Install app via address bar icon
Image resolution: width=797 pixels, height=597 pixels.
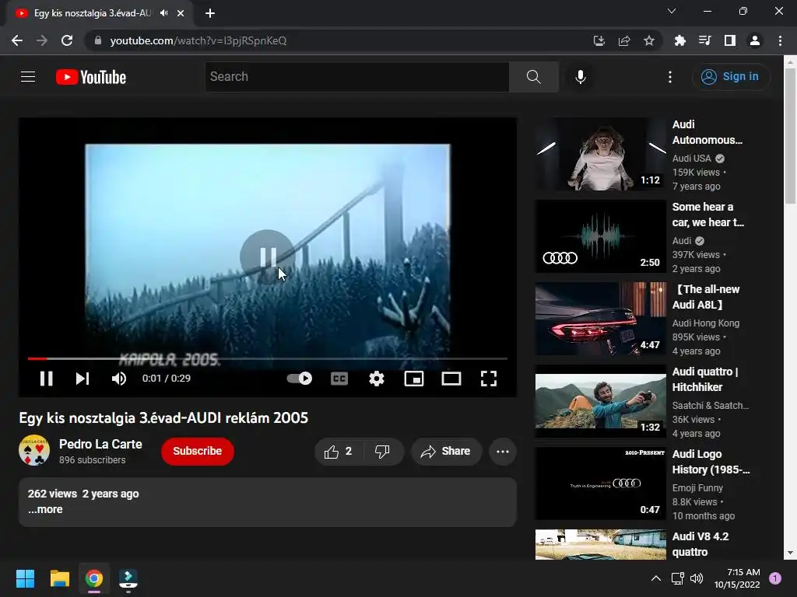tap(599, 40)
